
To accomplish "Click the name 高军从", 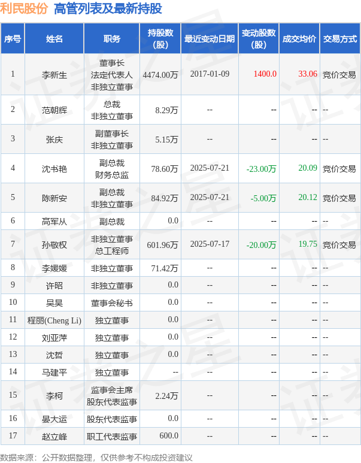I will (x=54, y=222).
